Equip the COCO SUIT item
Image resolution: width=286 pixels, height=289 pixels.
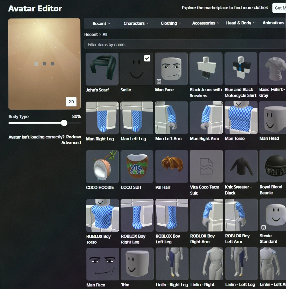point(137,166)
